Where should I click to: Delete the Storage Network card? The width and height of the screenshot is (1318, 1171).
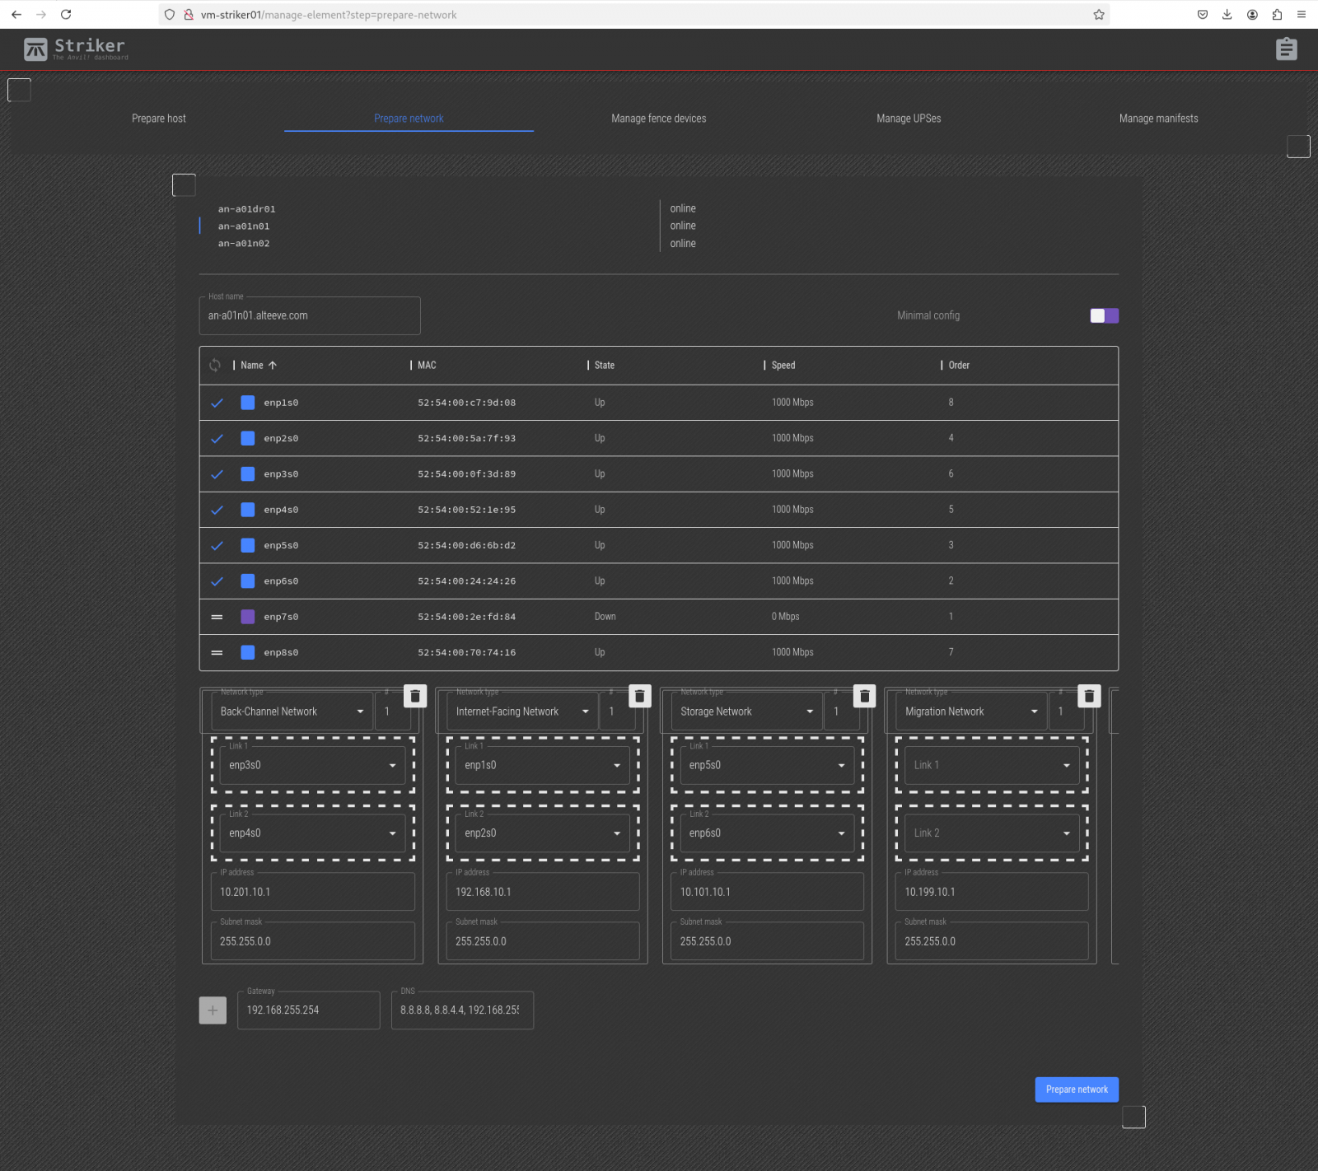pyautogui.click(x=864, y=697)
